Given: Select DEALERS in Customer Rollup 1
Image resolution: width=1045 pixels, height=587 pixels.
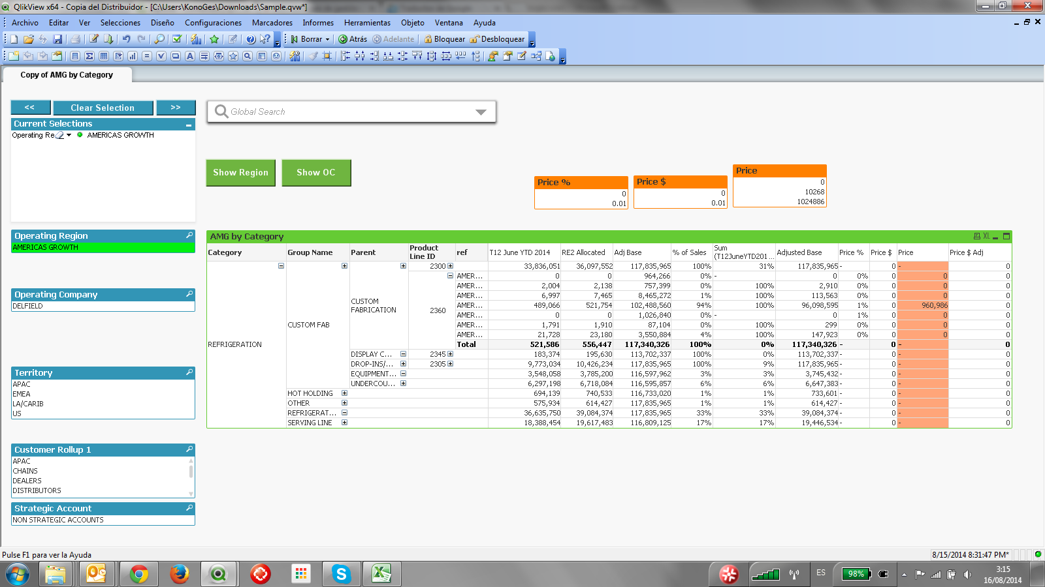Looking at the screenshot, I should click(x=99, y=481).
